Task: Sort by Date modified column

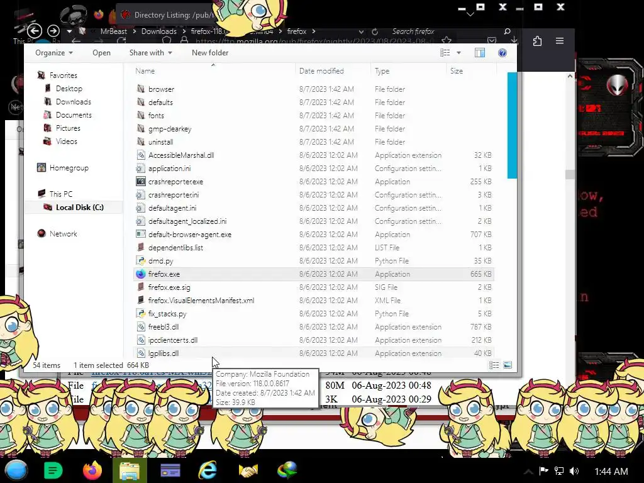Action: 321,70
